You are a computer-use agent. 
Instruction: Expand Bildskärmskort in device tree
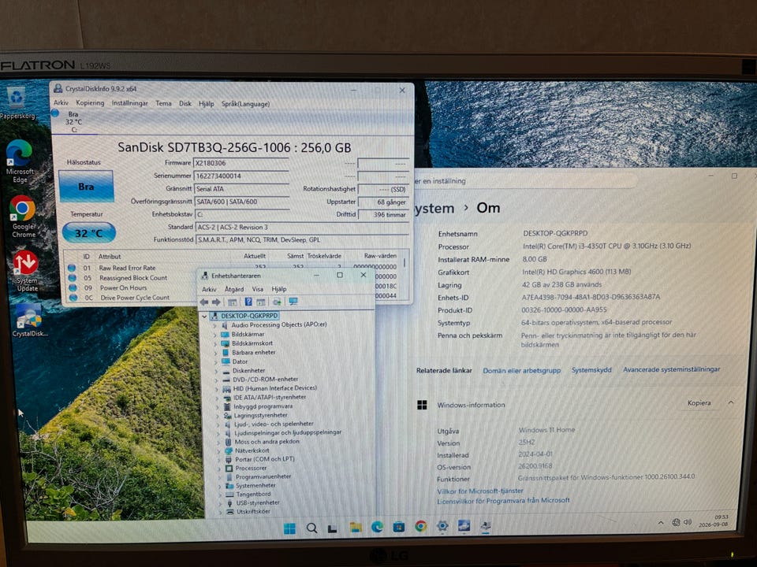[216, 344]
